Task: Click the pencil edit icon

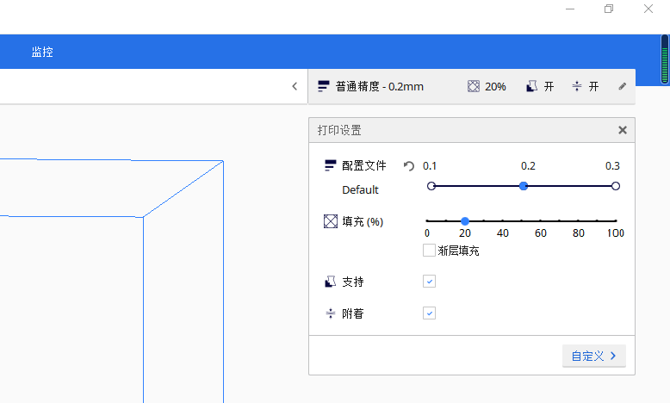Action: [623, 86]
